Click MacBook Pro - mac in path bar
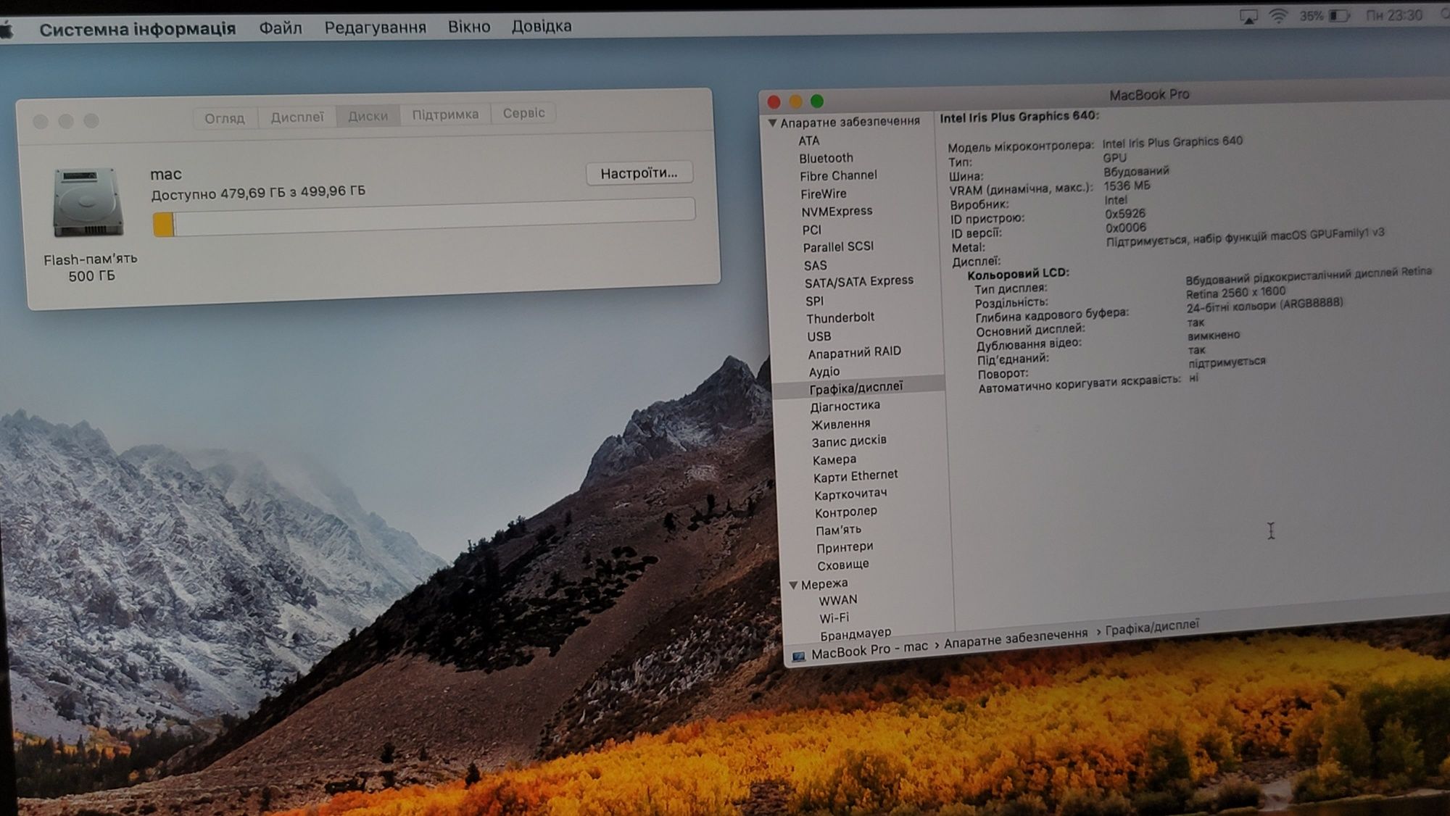Viewport: 1450px width, 816px height. click(869, 650)
